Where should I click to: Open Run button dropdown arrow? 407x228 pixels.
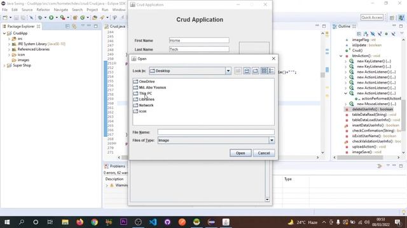pyautogui.click(x=57, y=18)
